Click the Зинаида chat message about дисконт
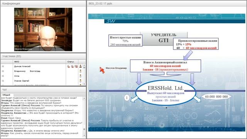Screen dimensions: 247x139 (x=31, y=100)
